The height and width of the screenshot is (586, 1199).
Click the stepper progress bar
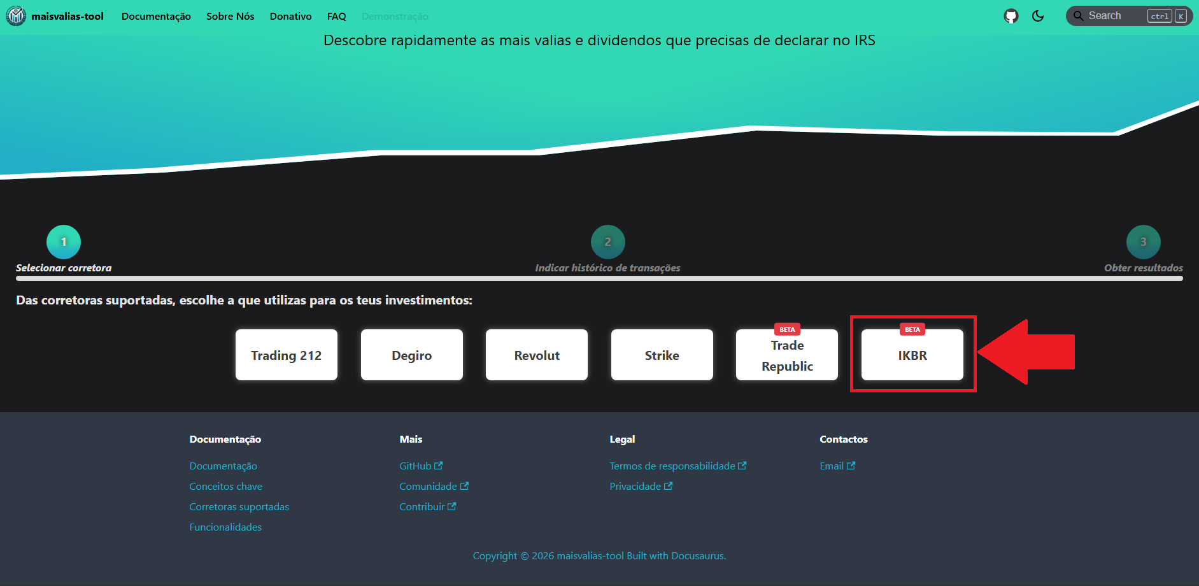[x=599, y=278]
